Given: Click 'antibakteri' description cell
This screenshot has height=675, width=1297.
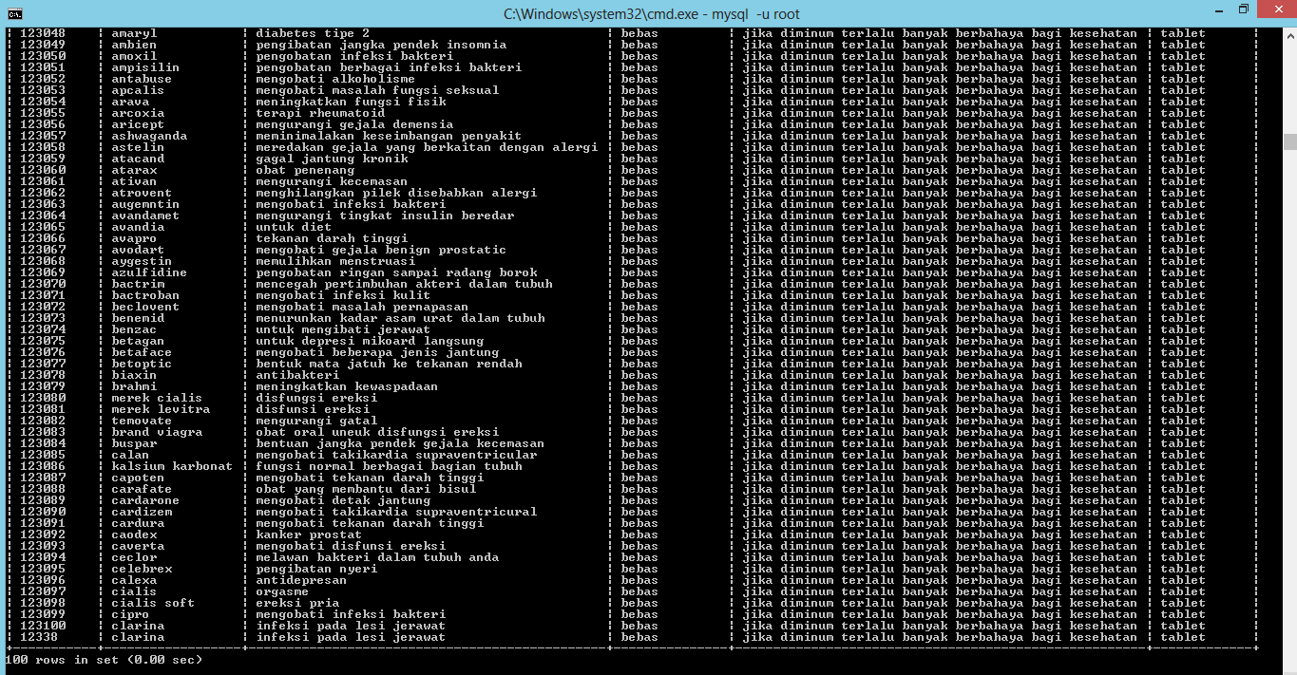Looking at the screenshot, I should coord(297,375).
